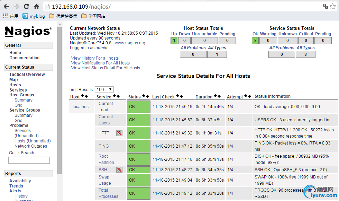
Task: Open the 优秀博客集 bookmark folder
Action: click(63, 16)
